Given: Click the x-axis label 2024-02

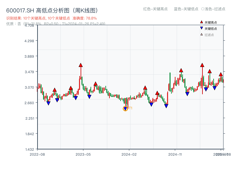Looking at the screenshot, I should point(129,154).
